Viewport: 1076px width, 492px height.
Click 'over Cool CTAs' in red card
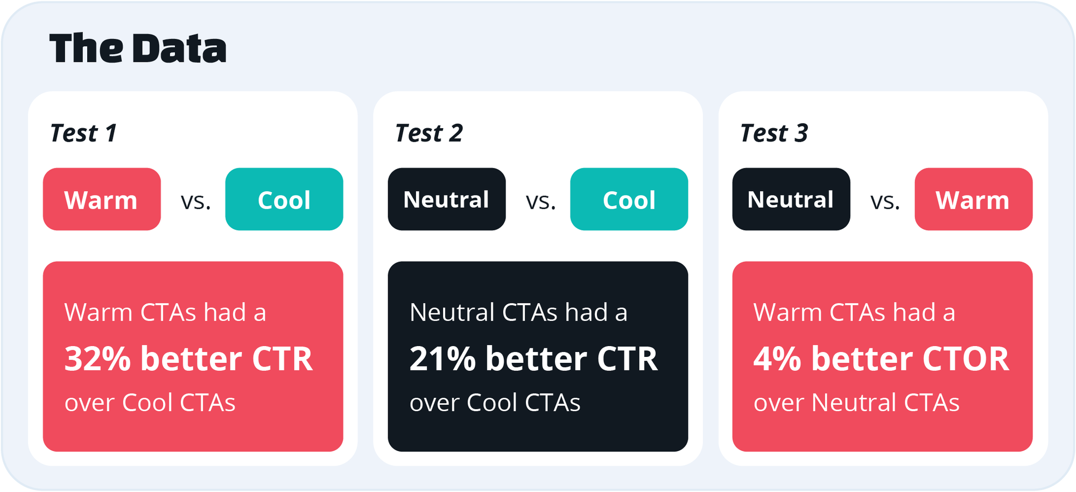tap(150, 403)
